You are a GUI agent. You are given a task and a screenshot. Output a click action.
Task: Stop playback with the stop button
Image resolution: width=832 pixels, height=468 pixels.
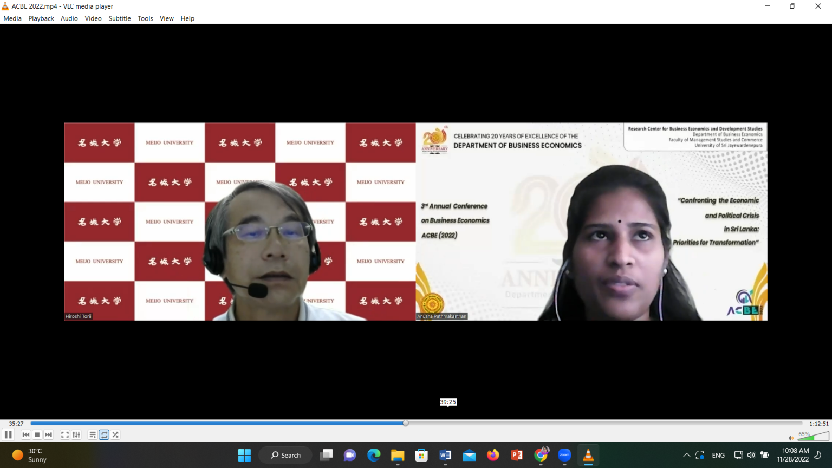tap(37, 434)
